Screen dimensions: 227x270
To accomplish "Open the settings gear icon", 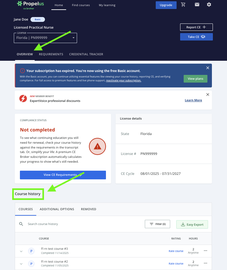I will (x=209, y=5).
